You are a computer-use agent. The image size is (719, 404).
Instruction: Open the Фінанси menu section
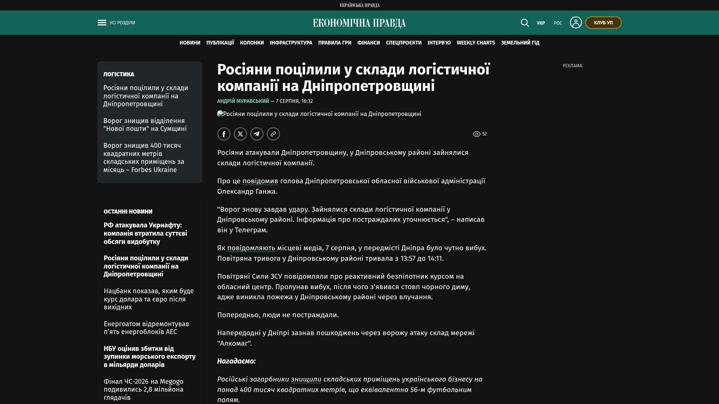pyautogui.click(x=368, y=43)
